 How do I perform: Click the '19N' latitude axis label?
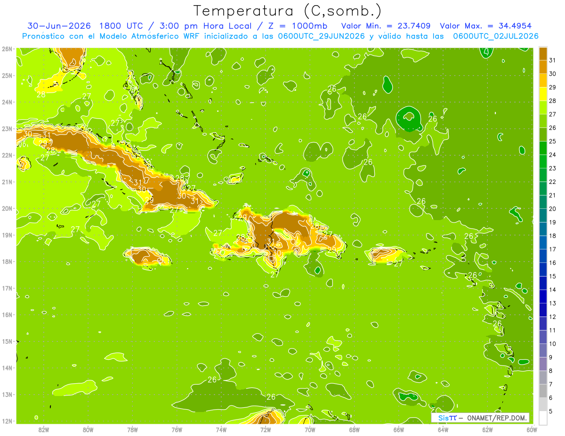pyautogui.click(x=7, y=235)
